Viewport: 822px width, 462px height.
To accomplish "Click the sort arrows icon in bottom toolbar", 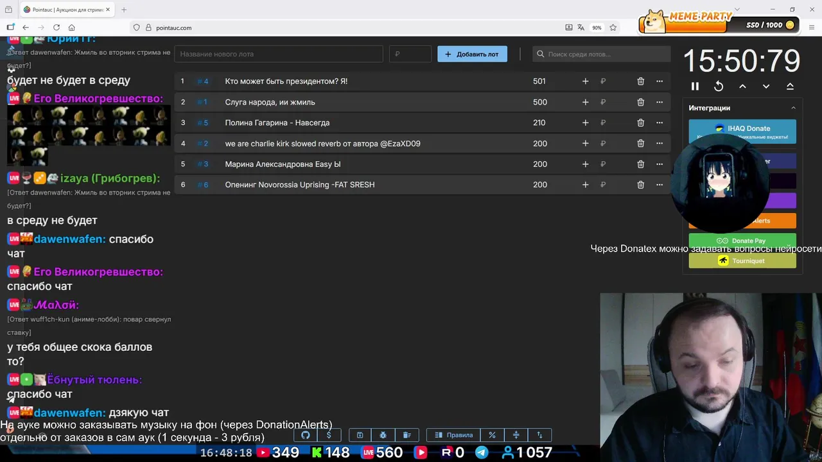I will click(x=539, y=435).
